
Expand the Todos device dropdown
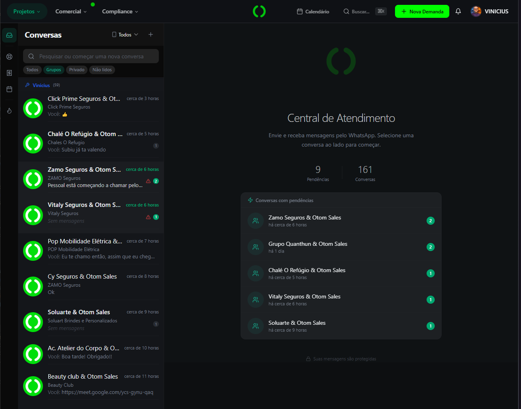[x=125, y=34]
